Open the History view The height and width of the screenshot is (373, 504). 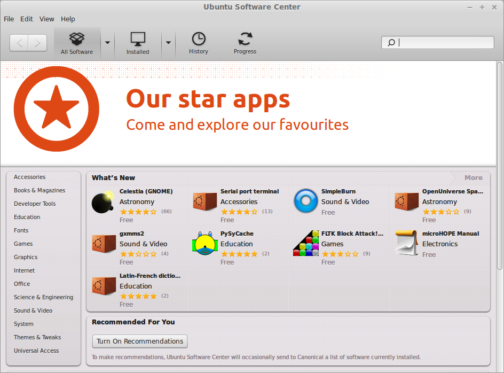tap(198, 43)
